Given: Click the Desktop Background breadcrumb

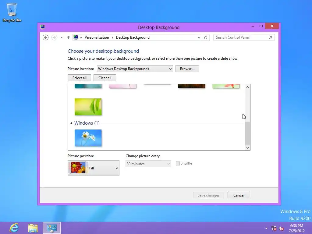Looking at the screenshot, I should 133,37.
